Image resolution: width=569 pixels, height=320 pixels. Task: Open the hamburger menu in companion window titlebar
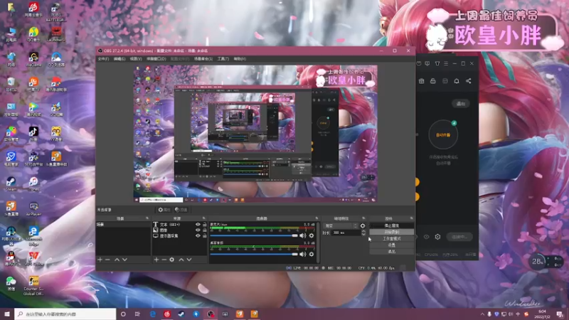[x=446, y=63]
